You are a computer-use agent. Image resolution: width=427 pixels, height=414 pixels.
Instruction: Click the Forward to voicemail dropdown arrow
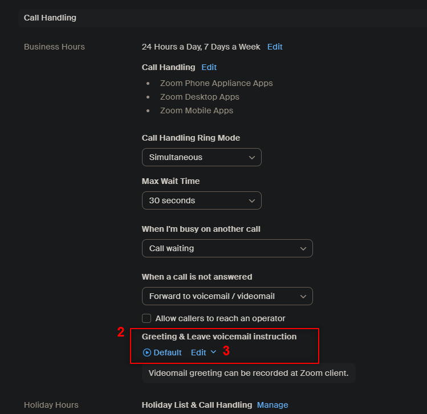pos(303,297)
